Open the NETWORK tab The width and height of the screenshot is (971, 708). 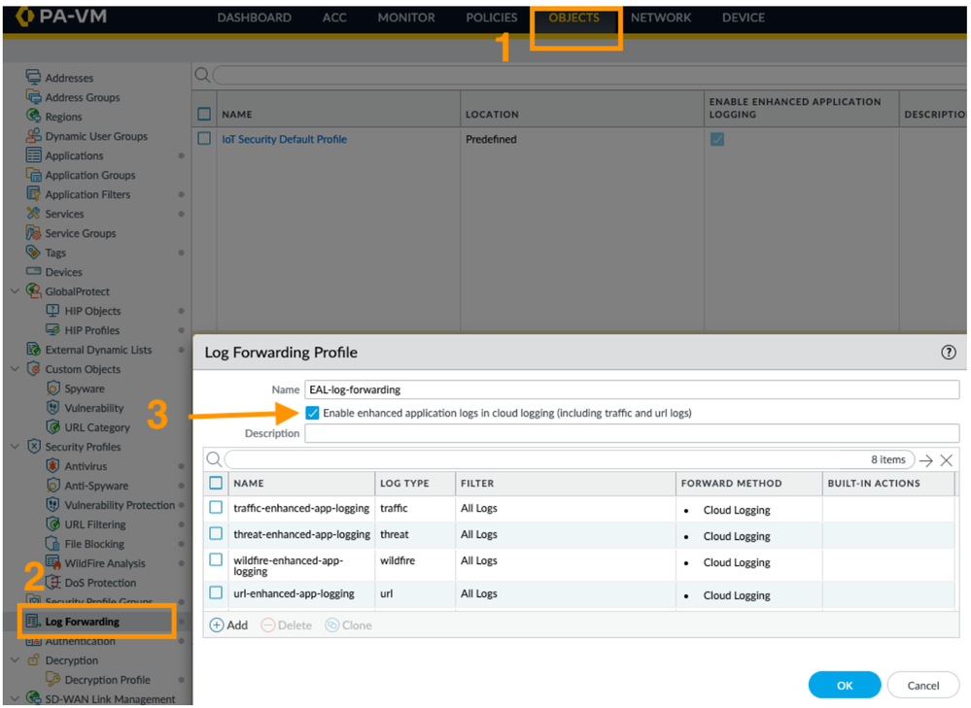[661, 17]
